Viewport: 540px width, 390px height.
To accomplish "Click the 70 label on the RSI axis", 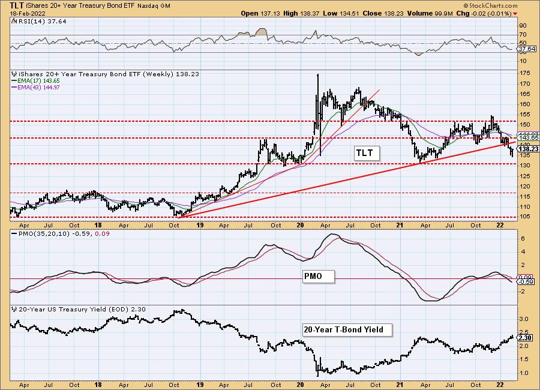I will pyautogui.click(x=523, y=34).
